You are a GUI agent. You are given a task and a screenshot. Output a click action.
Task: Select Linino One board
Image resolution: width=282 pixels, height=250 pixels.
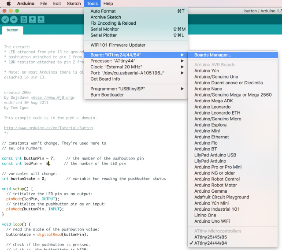[x=233, y=215]
